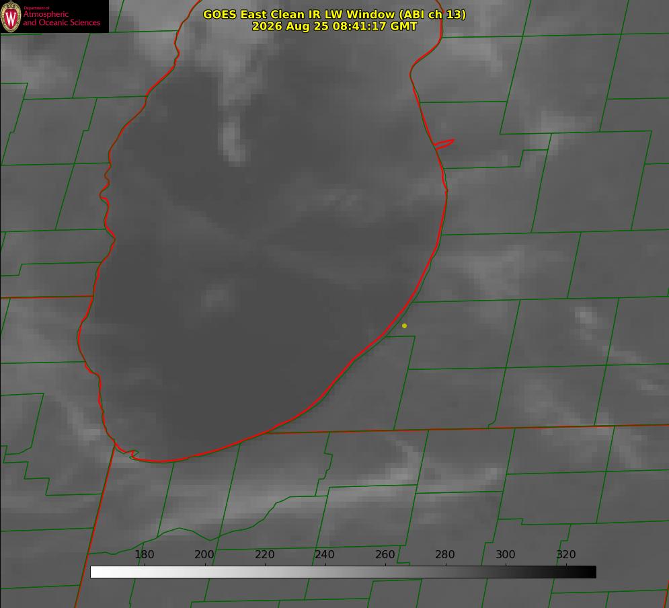Click the Atmospheric and Oceanic Sciences text

click(61, 18)
